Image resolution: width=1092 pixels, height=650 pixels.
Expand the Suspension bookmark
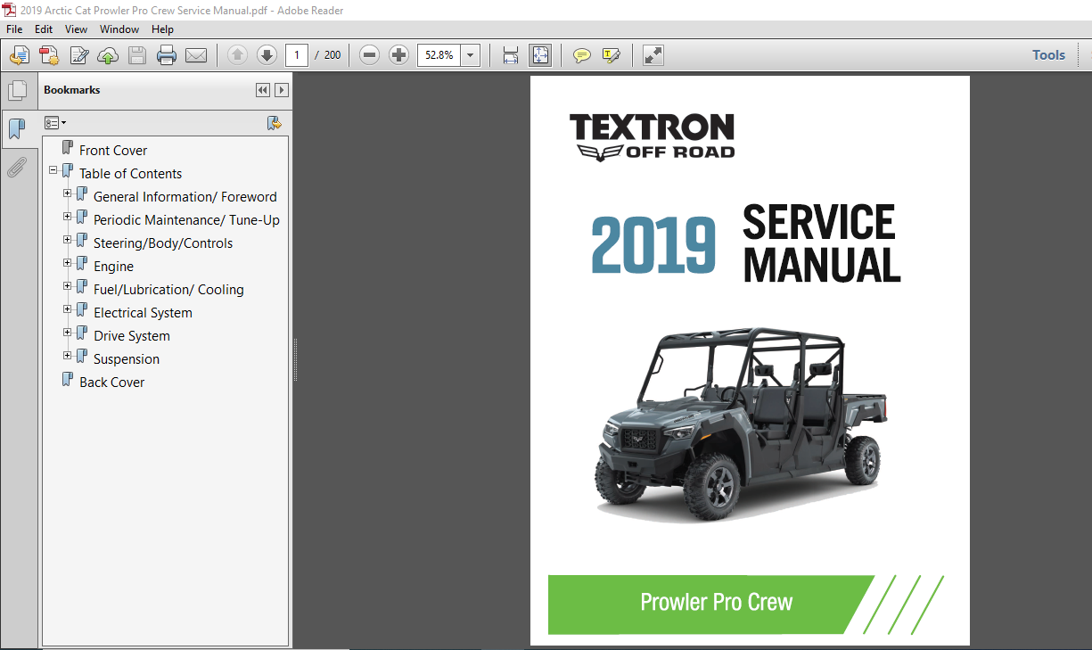pos(68,356)
